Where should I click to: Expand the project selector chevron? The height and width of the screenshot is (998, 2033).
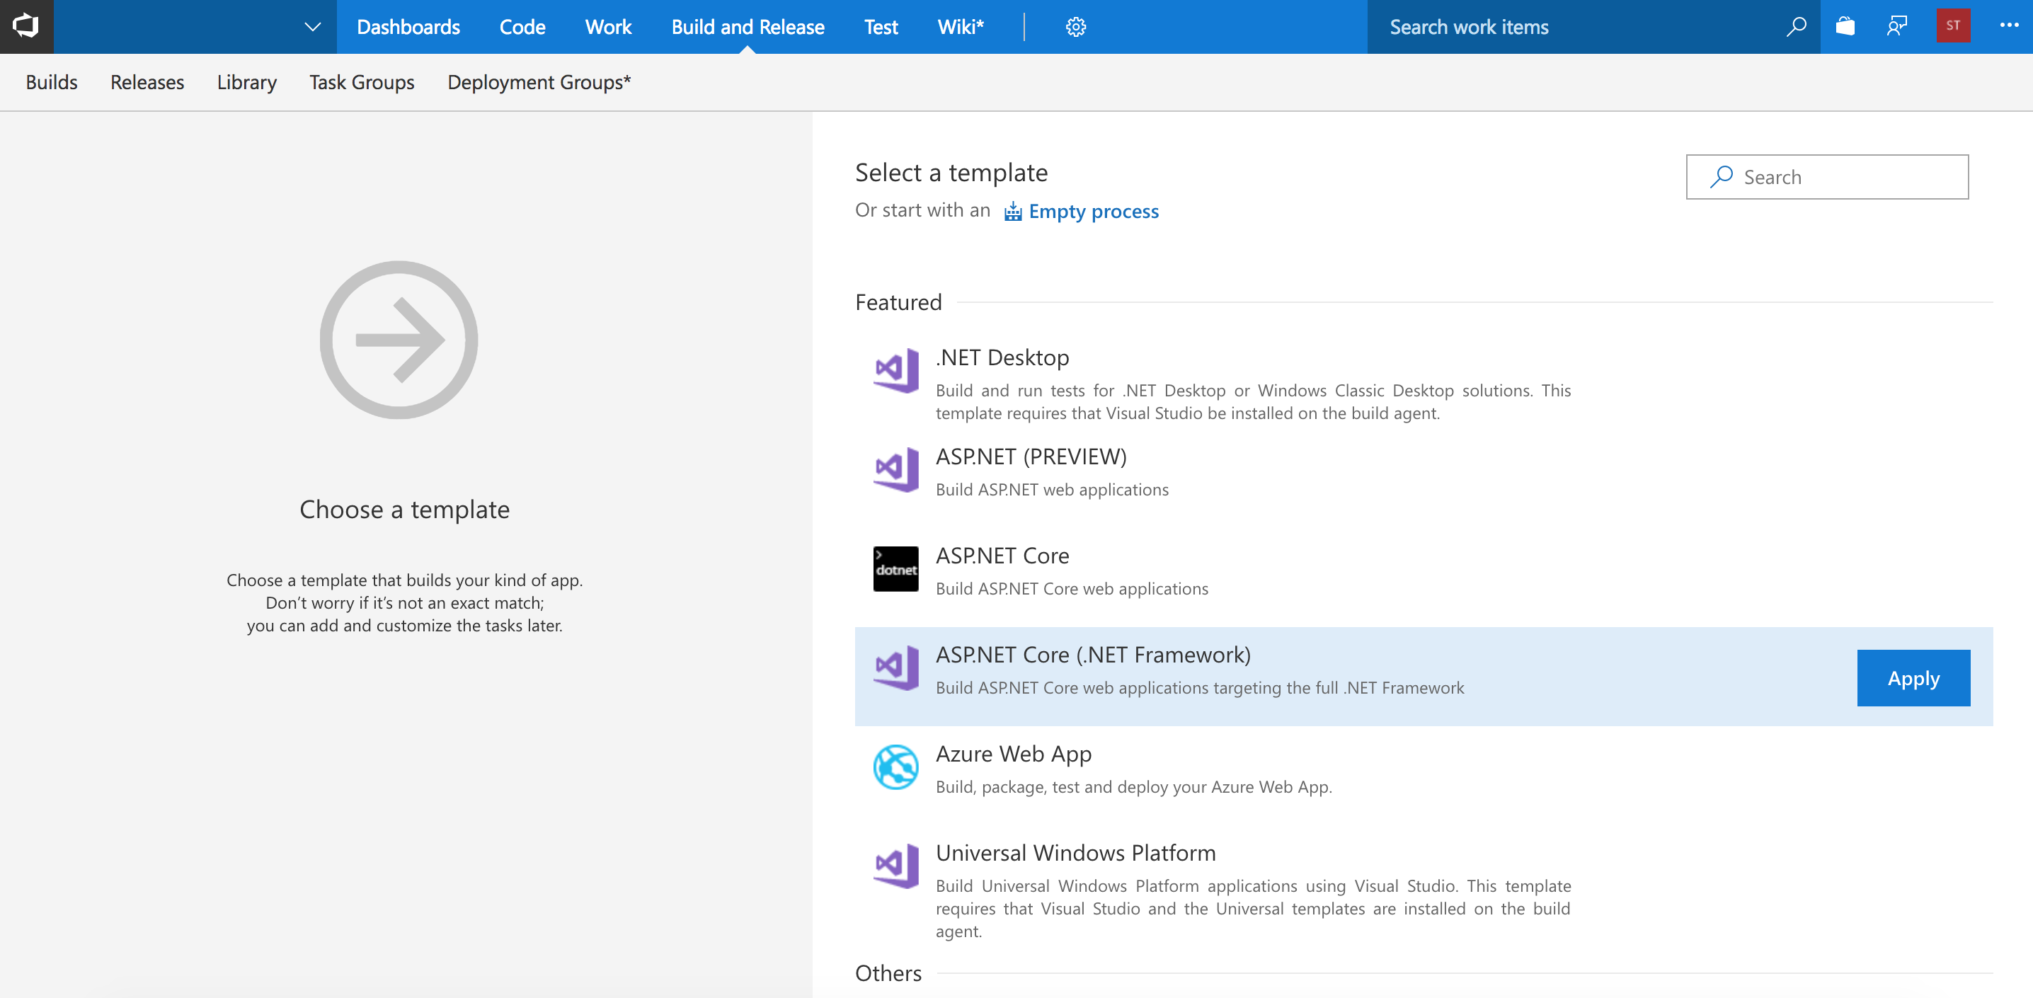[x=311, y=26]
